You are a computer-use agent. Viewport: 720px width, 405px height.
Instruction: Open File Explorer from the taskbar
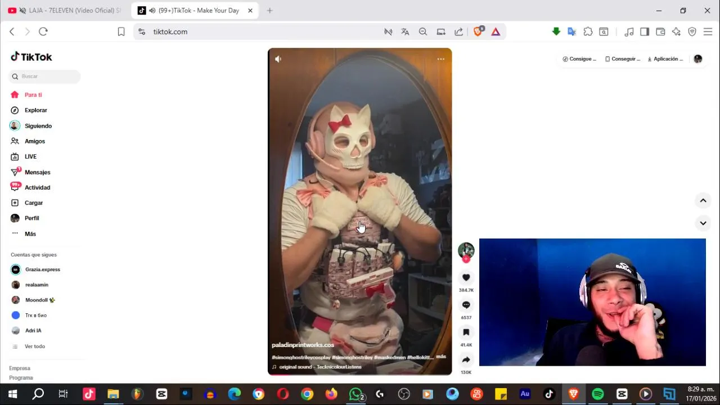point(113,394)
